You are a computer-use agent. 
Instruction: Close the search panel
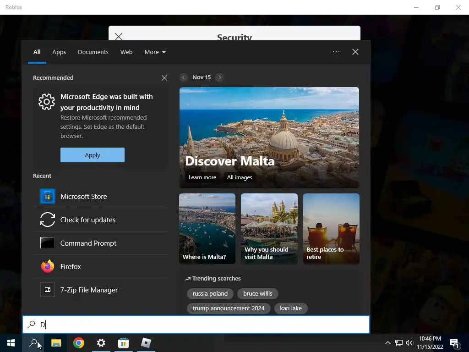click(355, 52)
